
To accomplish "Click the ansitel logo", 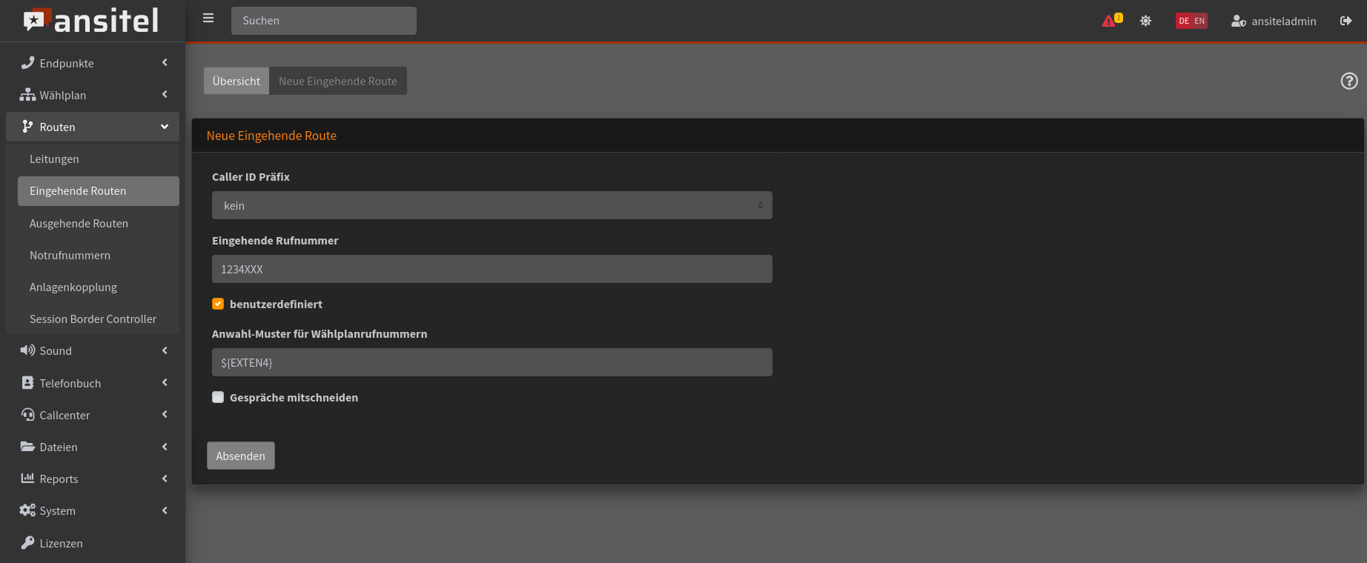I will pos(92,21).
